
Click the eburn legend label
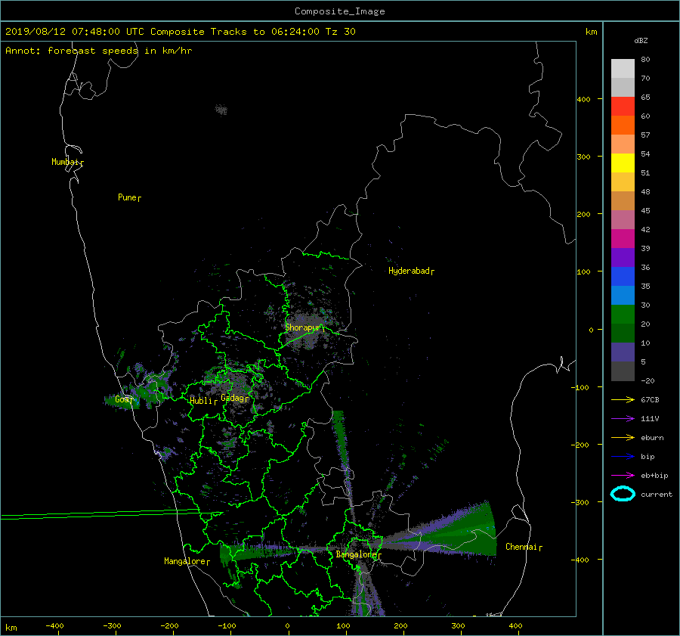point(652,438)
